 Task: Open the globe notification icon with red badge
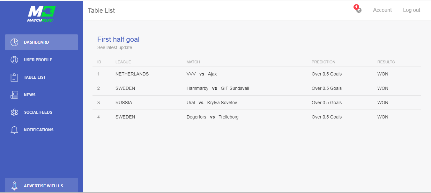click(x=358, y=9)
